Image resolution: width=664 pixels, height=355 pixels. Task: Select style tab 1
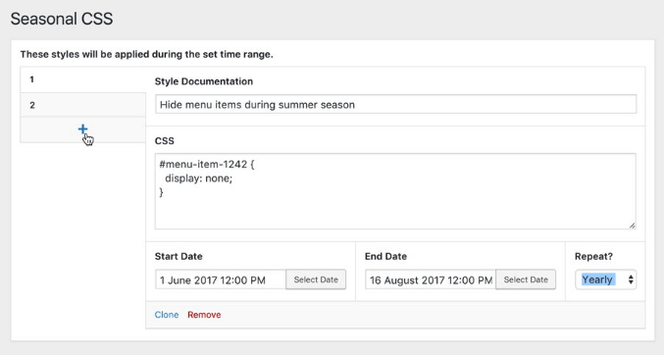(x=83, y=79)
